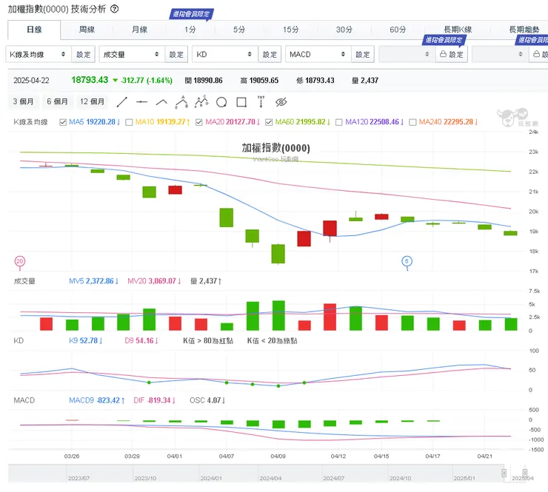Click the large green volume bar at 04/09
548x492 pixels.
pyautogui.click(x=278, y=316)
